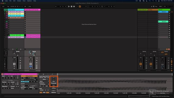
Task: Toggle the Metronome button
Action: pyautogui.click(x=25, y=7)
